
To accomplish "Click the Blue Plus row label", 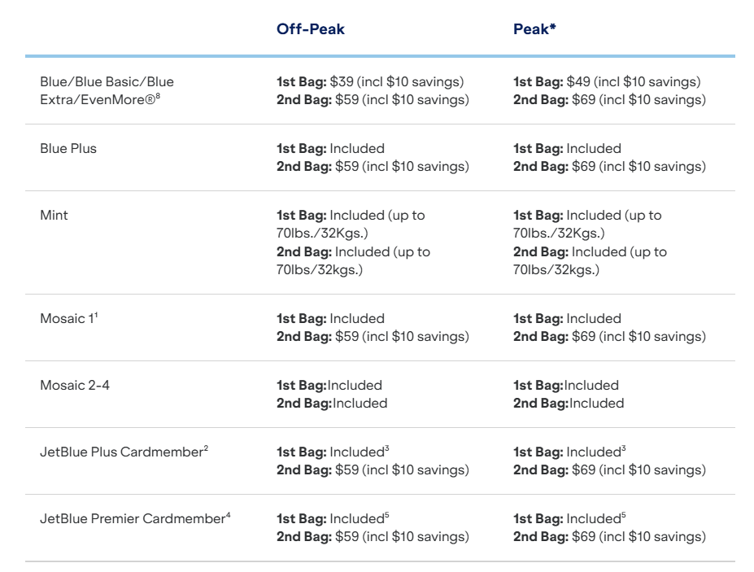I will [68, 149].
